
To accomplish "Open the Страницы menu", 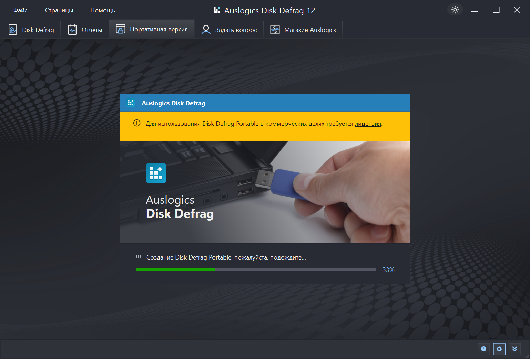I will (59, 10).
